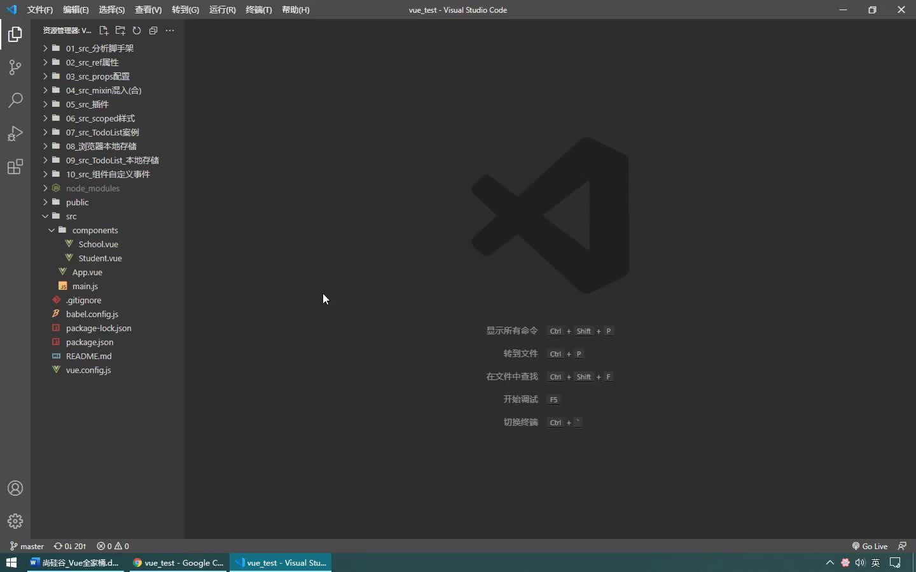916x572 pixels.
Task: Open volume control in system tray
Action: pyautogui.click(x=860, y=562)
